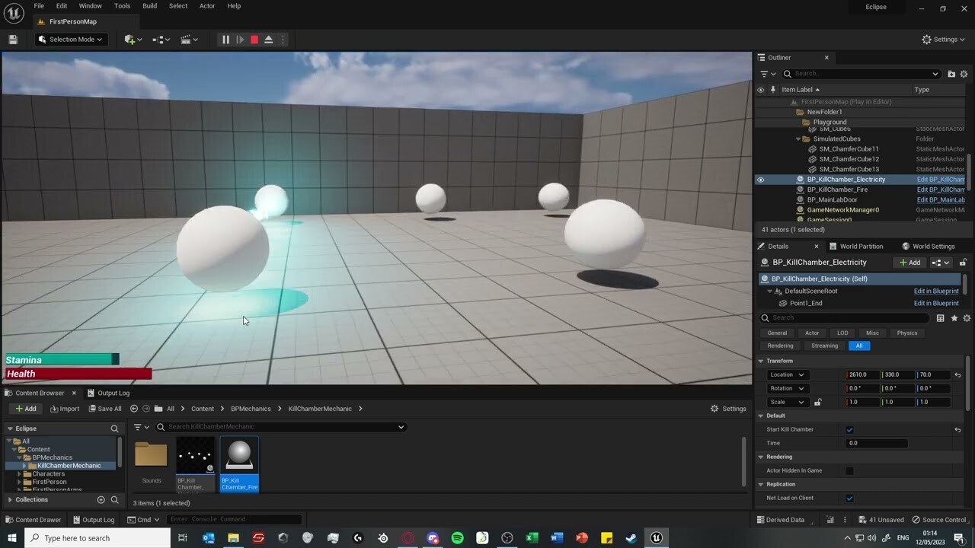
Task: Toggle the Net Load on Client checkbox
Action: (849, 498)
